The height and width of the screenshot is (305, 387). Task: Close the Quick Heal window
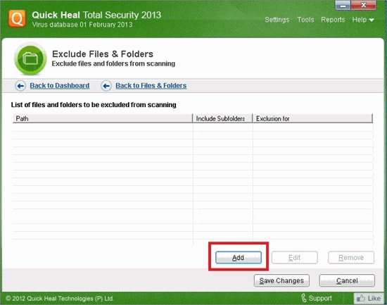coord(364,5)
